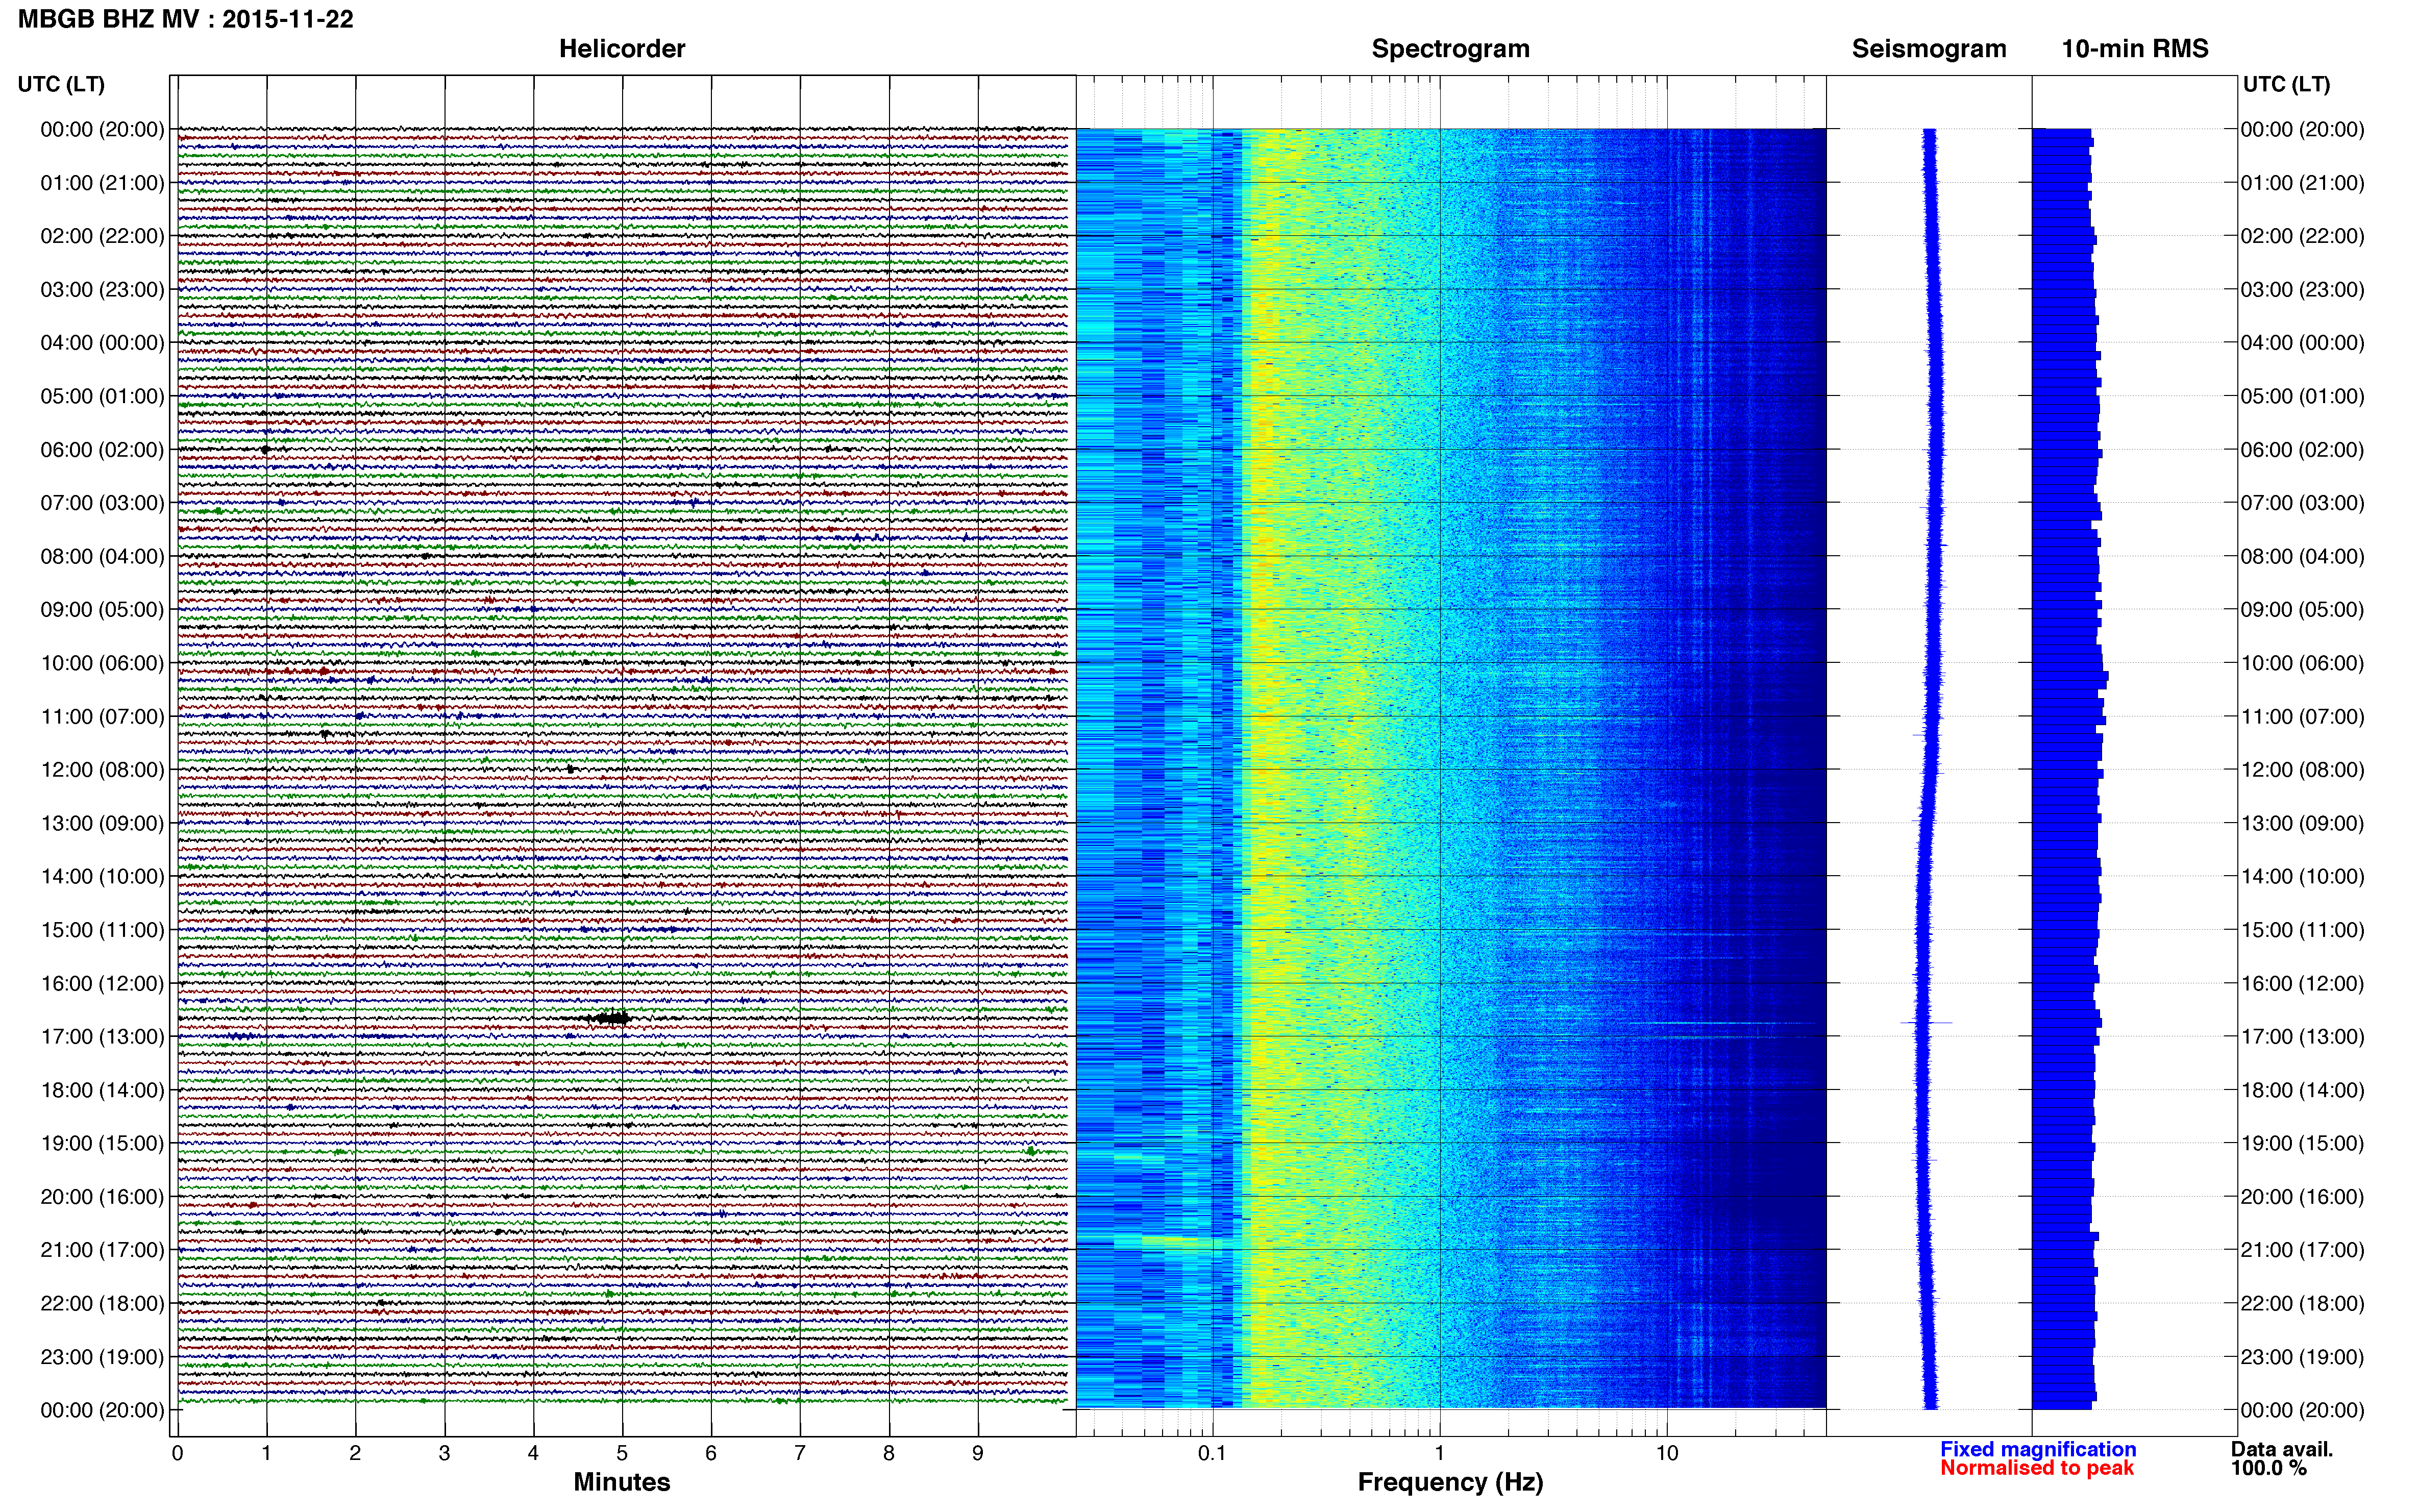This screenshot has height=1512, width=2419.
Task: Click the Helicorder-side 17:00 (13:00) time label
Action: [x=102, y=1037]
